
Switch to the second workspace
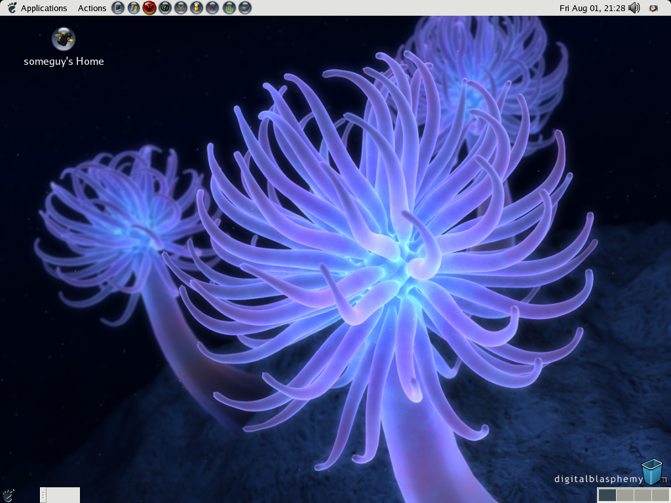[625, 495]
